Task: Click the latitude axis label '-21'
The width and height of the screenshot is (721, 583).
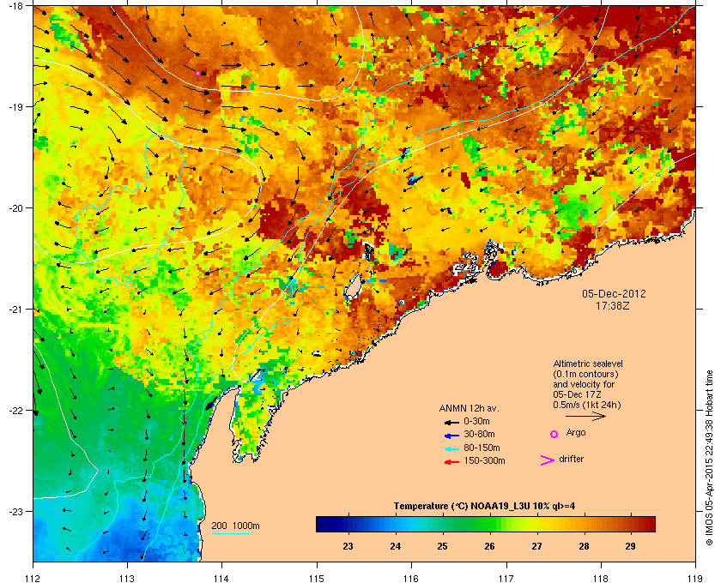Action: 15,310
